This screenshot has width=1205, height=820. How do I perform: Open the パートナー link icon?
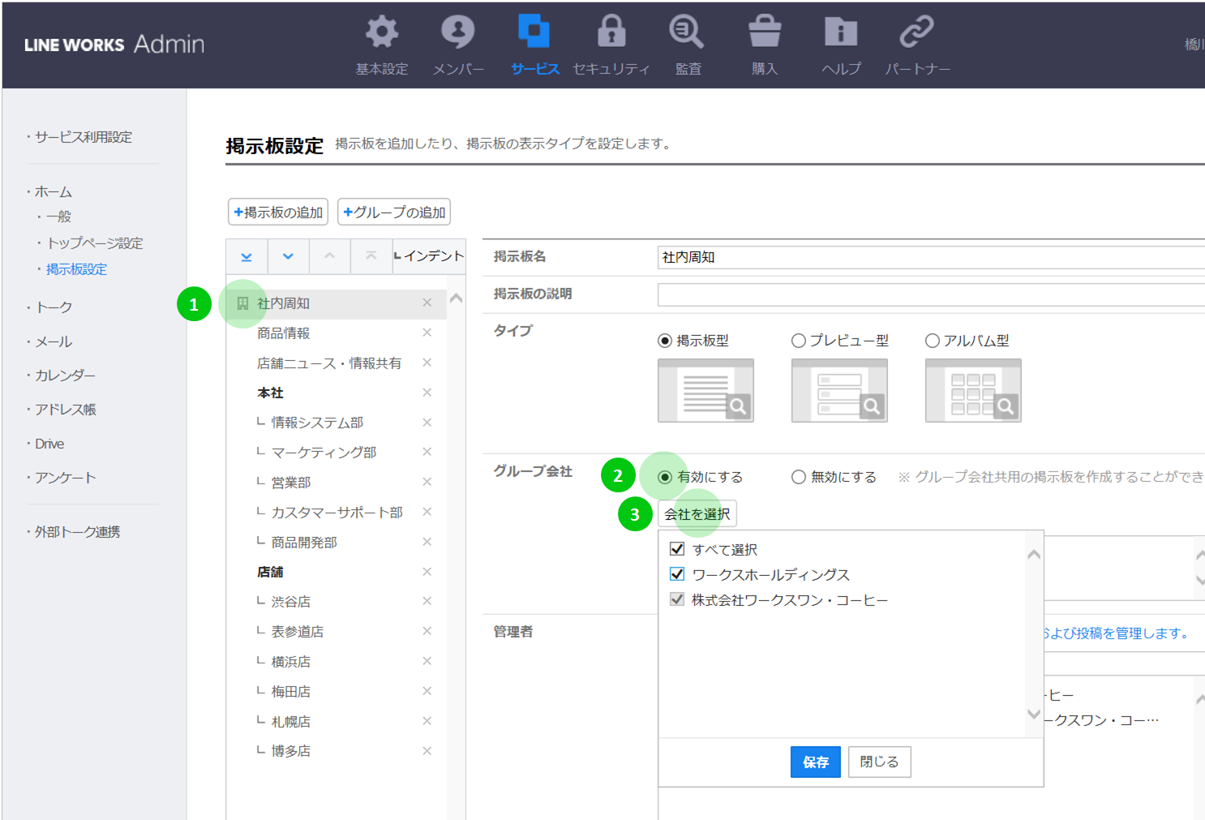pos(916,32)
